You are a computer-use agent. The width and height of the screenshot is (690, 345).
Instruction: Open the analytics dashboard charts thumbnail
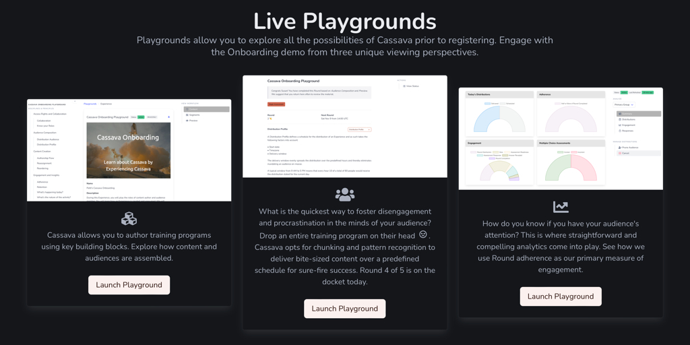(x=561, y=139)
